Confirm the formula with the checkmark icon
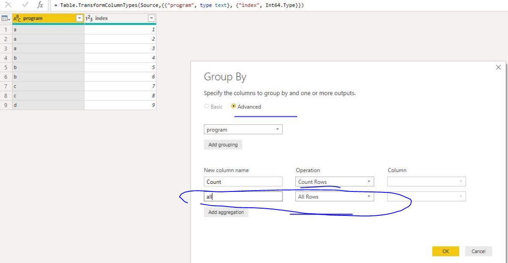This screenshot has width=508, height=263. click(x=25, y=5)
